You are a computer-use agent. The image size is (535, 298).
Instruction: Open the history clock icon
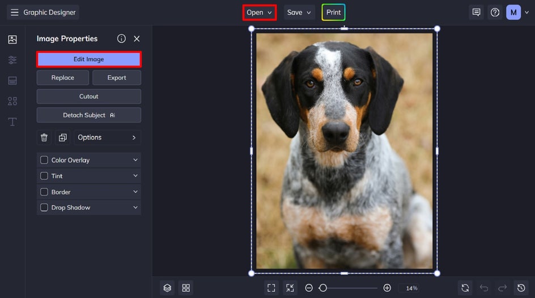[521, 288]
